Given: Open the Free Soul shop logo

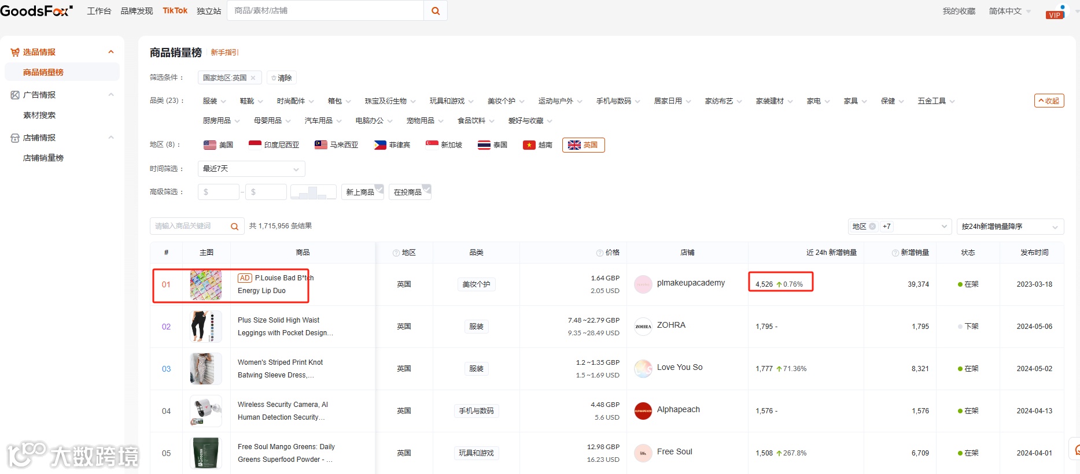Looking at the screenshot, I should [643, 453].
